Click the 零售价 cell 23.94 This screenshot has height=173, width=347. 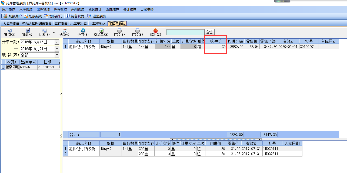[x=252, y=47]
